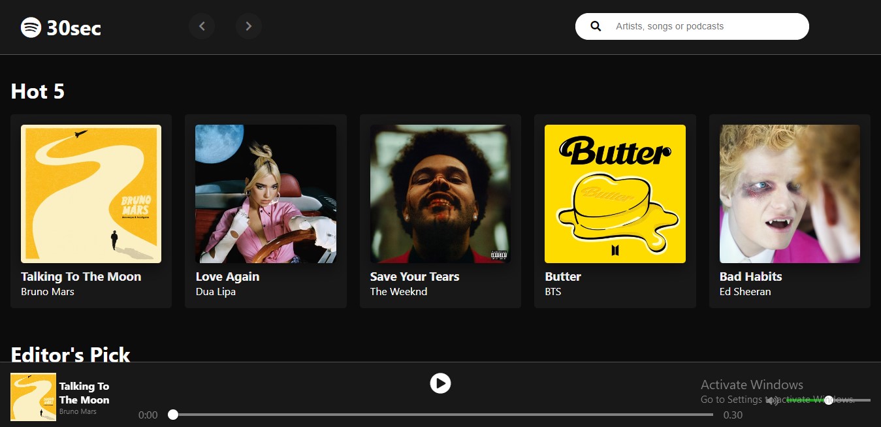Click the Ed Sheeran artist name
The width and height of the screenshot is (881, 427).
[x=745, y=292]
